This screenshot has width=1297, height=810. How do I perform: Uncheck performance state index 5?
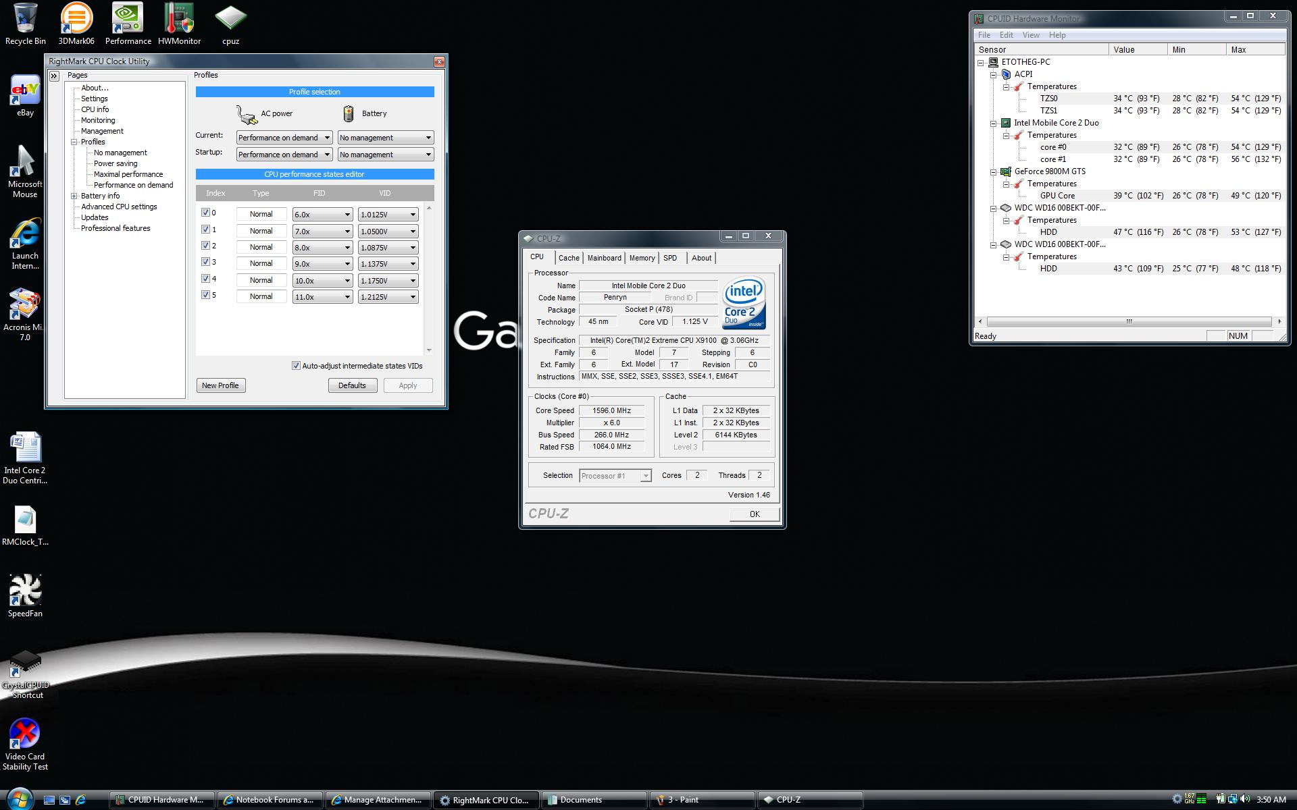pyautogui.click(x=206, y=295)
